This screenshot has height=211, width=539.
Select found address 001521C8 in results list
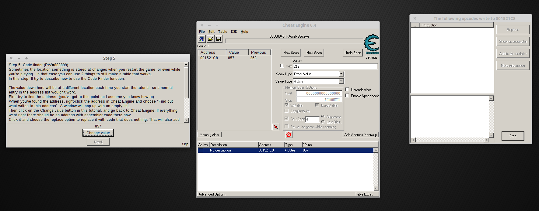tap(234, 58)
